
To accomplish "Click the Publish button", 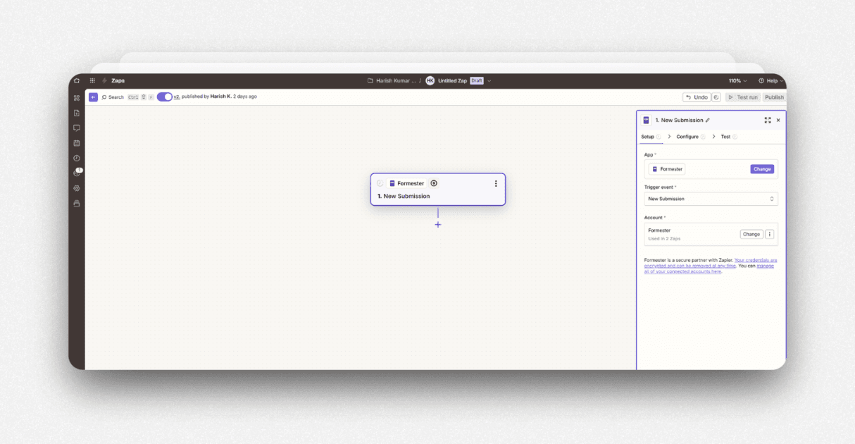I will (x=774, y=97).
